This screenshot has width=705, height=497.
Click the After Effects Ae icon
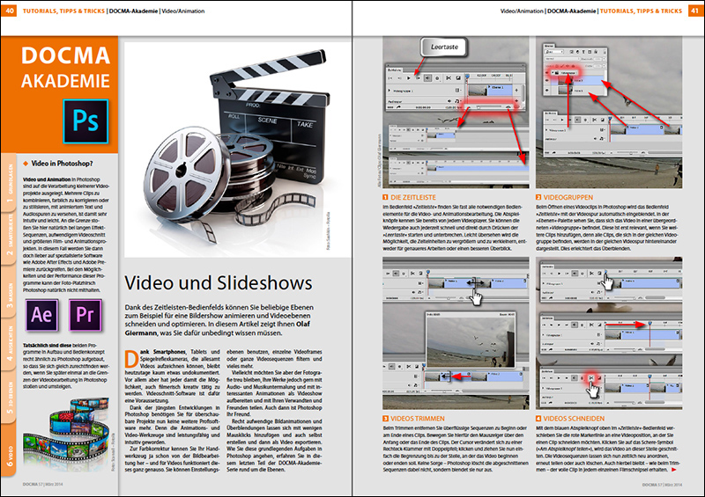tap(41, 315)
